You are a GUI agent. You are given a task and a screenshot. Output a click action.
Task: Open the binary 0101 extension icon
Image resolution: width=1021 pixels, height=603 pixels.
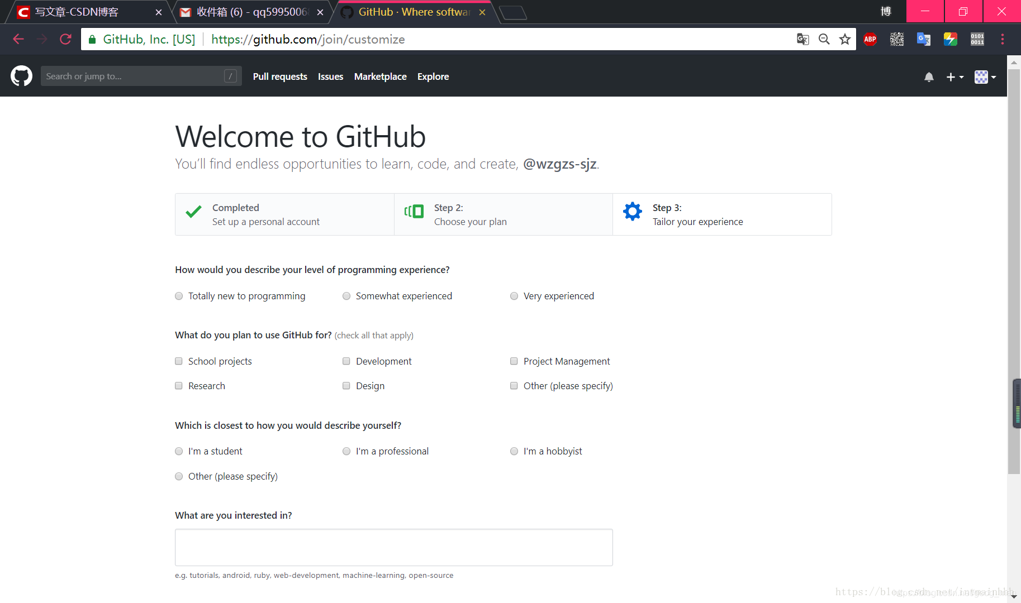tap(977, 39)
